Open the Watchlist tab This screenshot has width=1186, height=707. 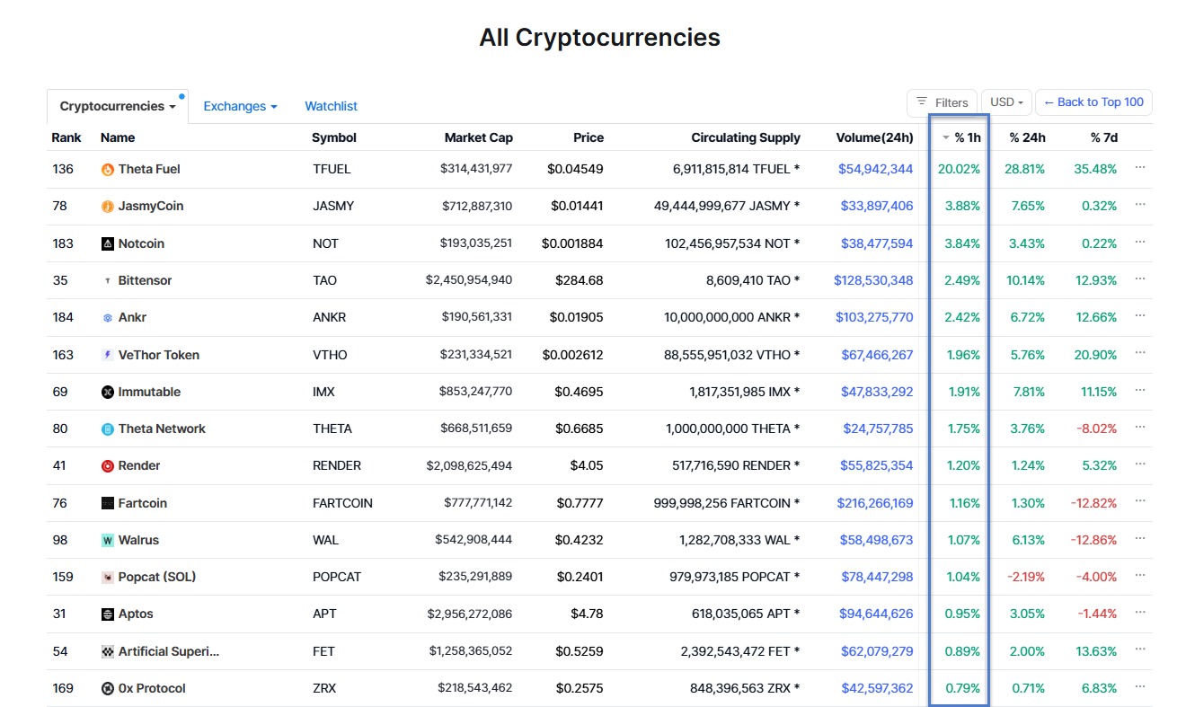tap(331, 106)
